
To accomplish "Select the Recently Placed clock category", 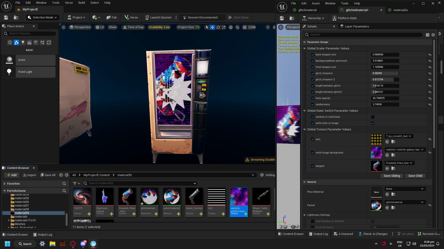I will tap(10, 43).
